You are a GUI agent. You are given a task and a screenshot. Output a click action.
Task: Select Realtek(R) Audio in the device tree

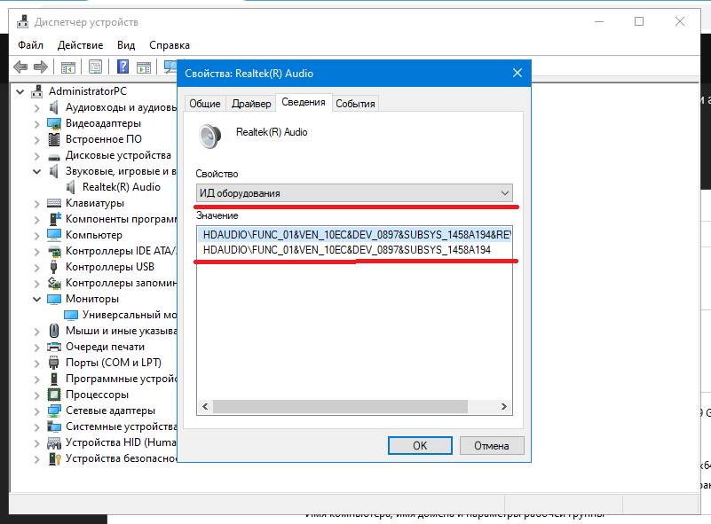click(x=121, y=187)
